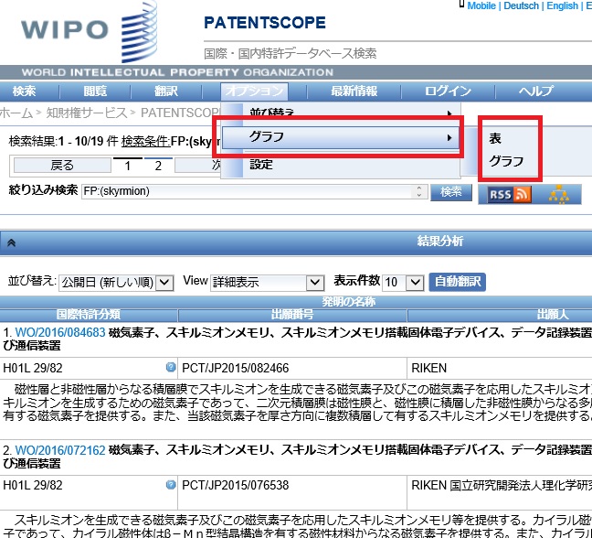This screenshot has width=592, height=538.
Task: Click the RSS feed icon
Action: tap(510, 194)
